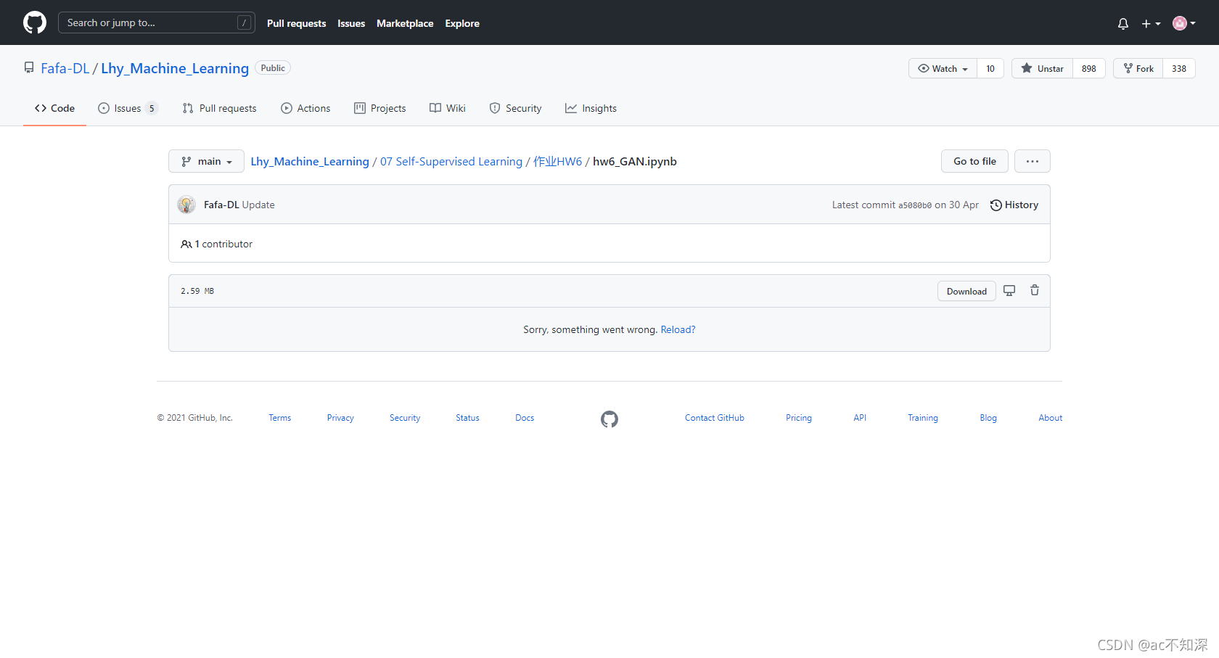
Task: Go to Marketplace
Action: pos(405,23)
